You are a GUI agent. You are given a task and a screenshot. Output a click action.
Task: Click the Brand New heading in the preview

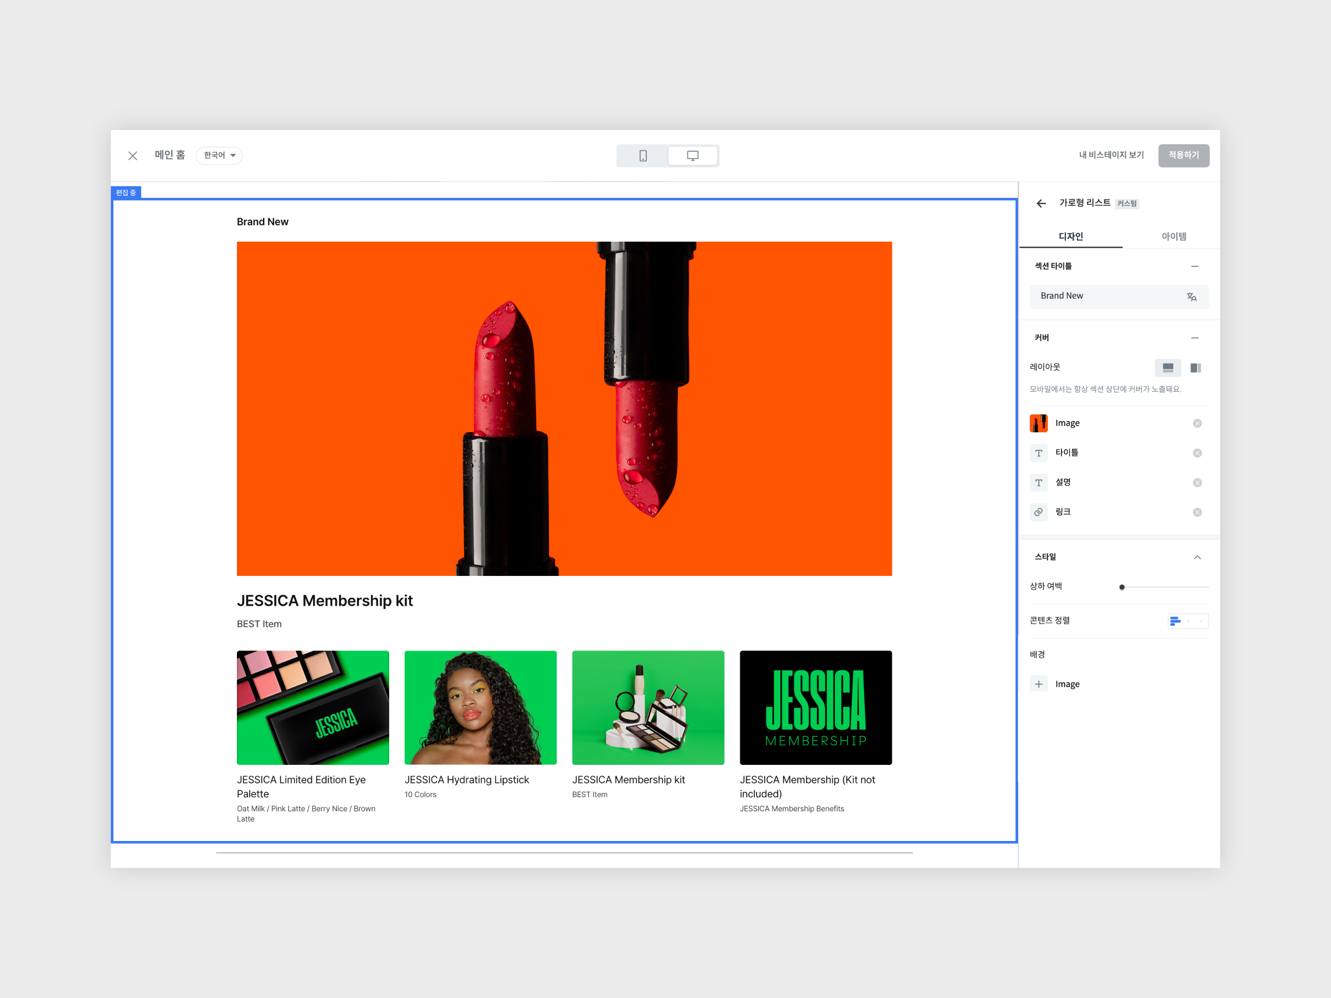coord(262,222)
